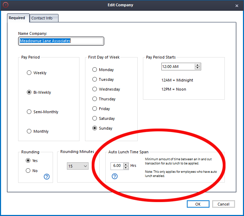Viewport: 244px width, 216px height.
Task: Click the Rounding help question mark icon
Action: click(47, 177)
